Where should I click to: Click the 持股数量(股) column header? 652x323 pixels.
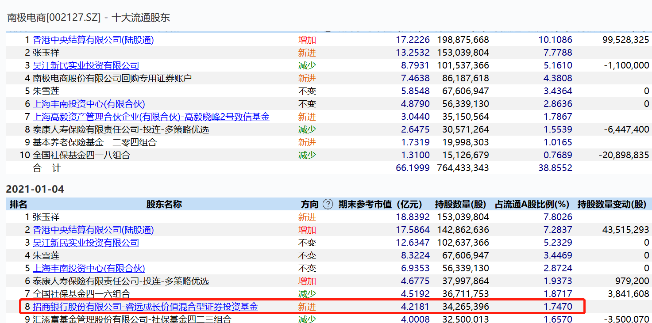tap(461, 204)
